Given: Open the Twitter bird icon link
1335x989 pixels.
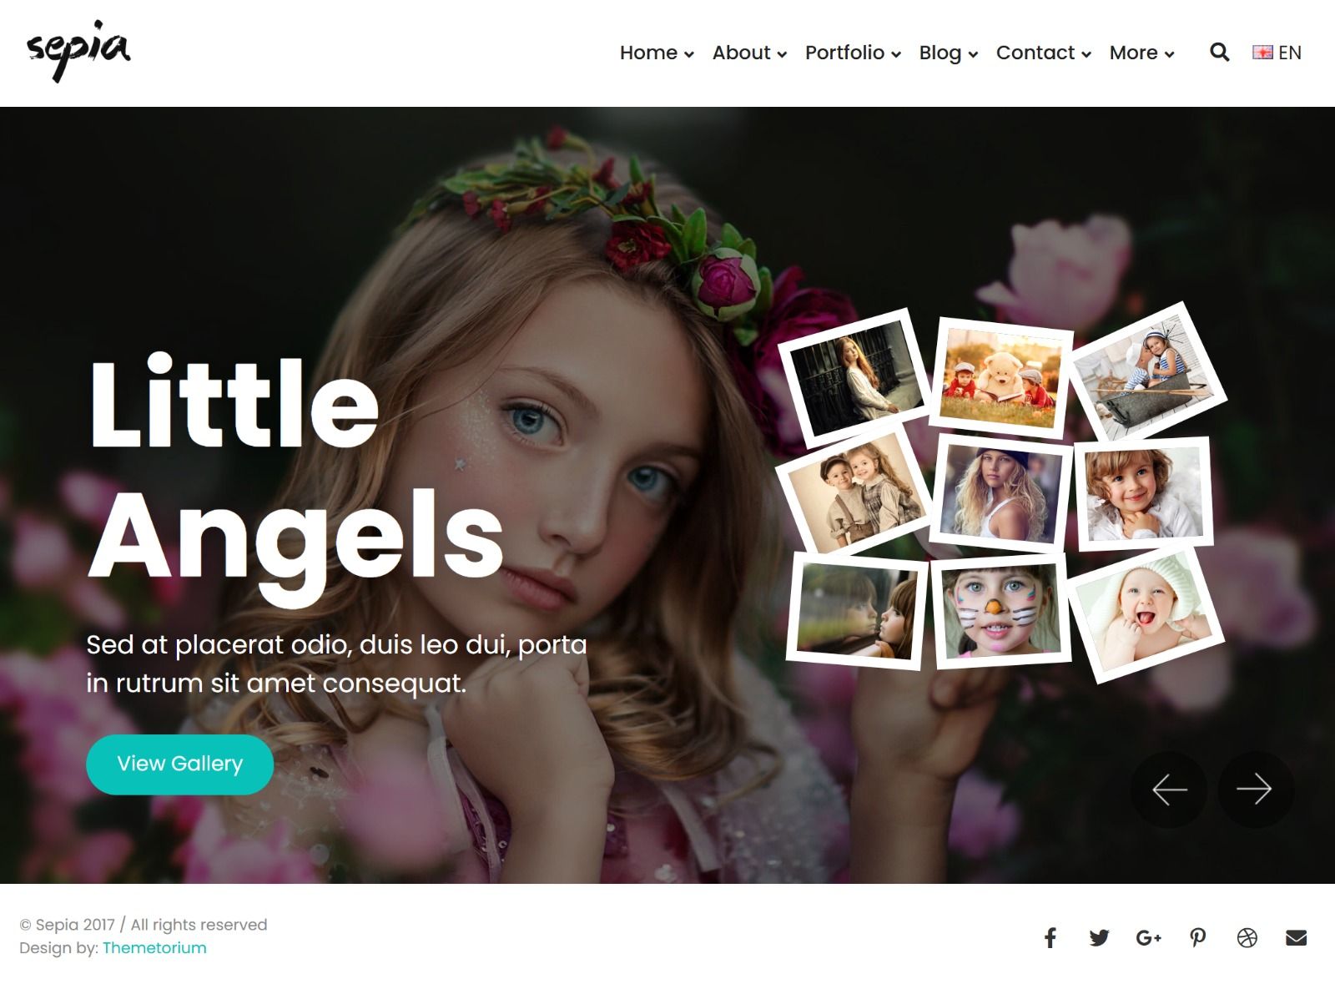Looking at the screenshot, I should 1099,938.
